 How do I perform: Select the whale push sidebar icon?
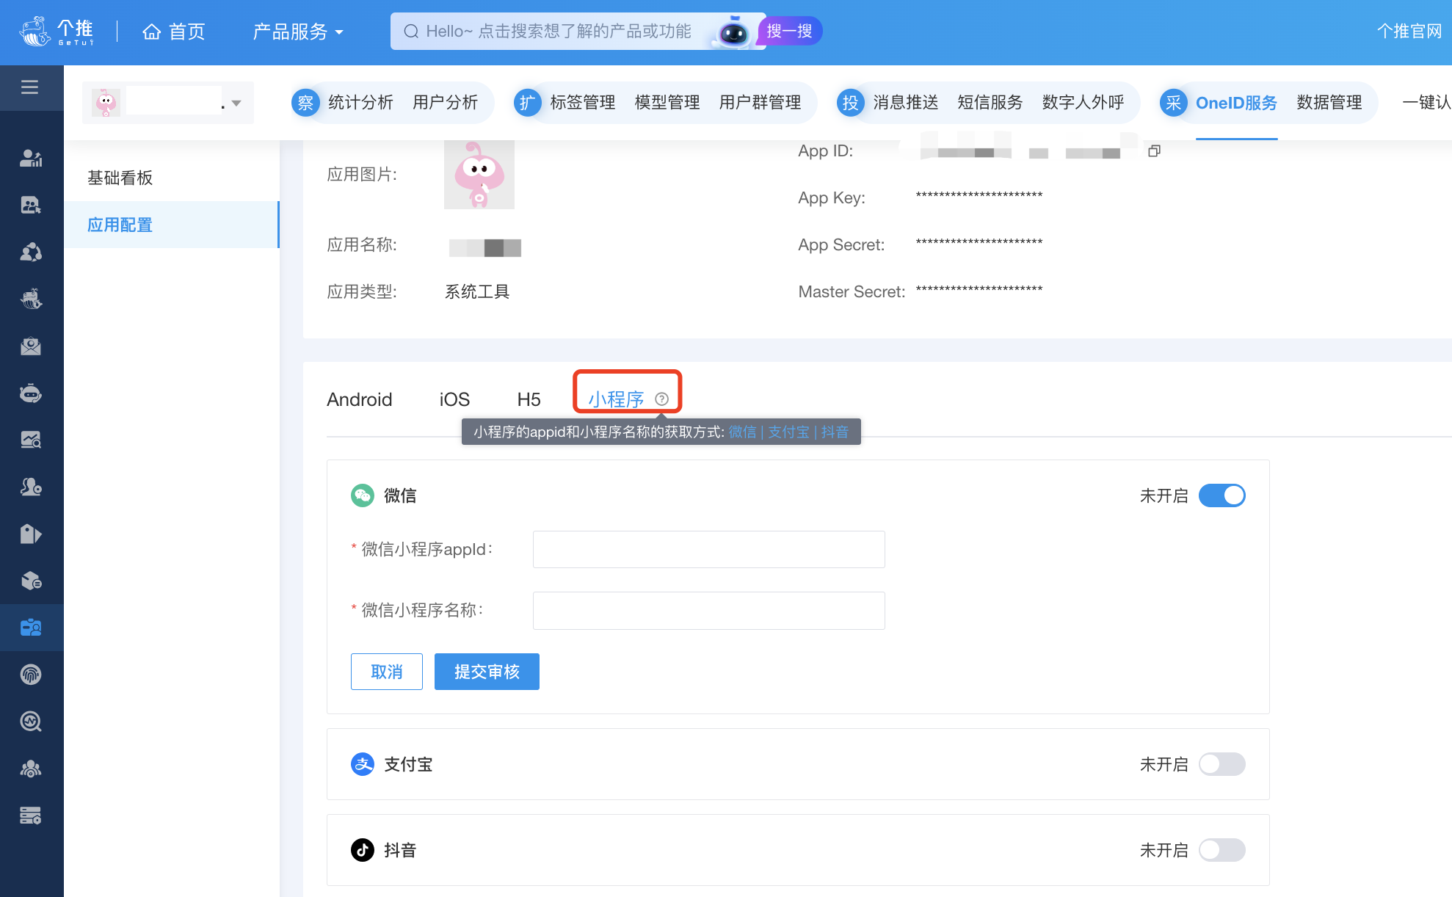click(31, 299)
